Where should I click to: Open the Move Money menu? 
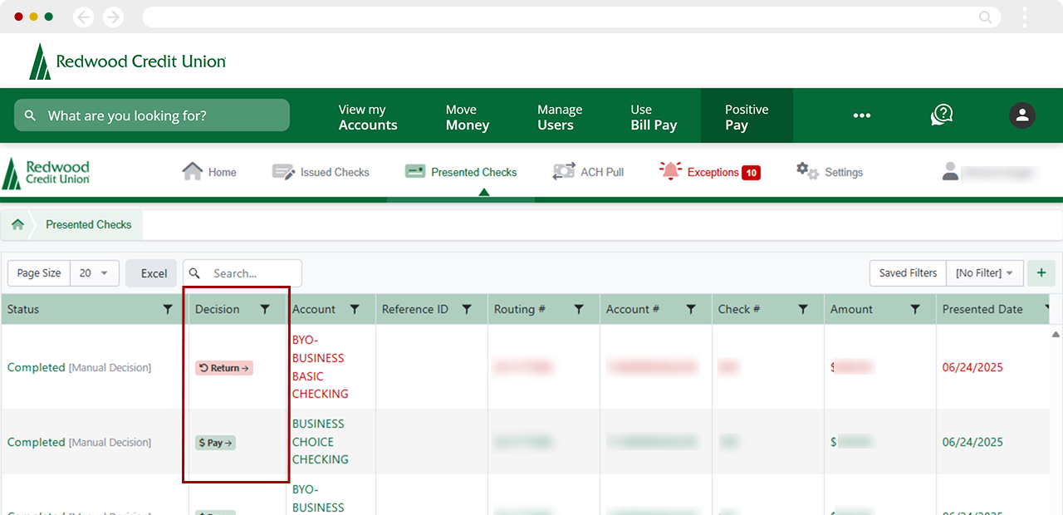468,117
